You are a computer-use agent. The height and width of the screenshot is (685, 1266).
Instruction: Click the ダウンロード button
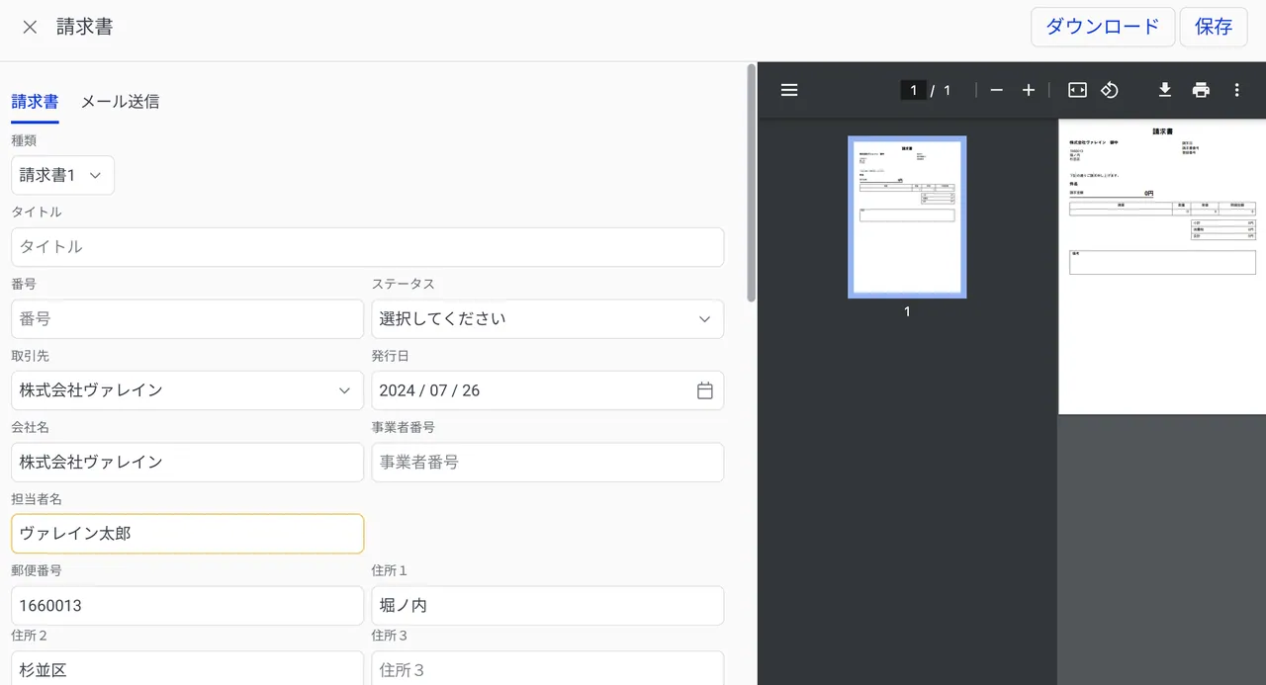click(x=1103, y=27)
